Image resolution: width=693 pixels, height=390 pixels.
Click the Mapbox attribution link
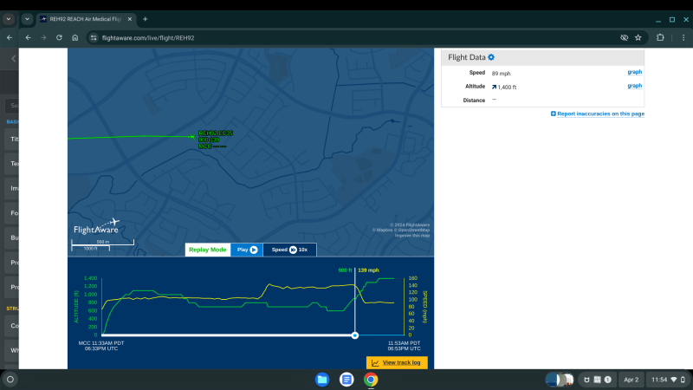click(384, 230)
